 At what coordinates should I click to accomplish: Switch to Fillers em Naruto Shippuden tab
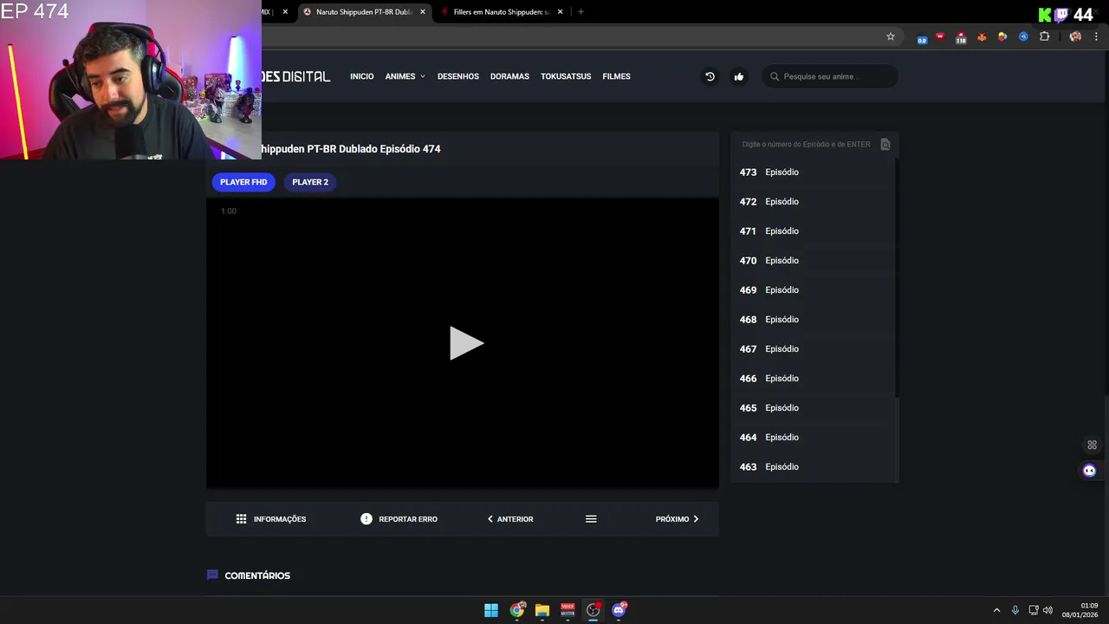pos(501,12)
